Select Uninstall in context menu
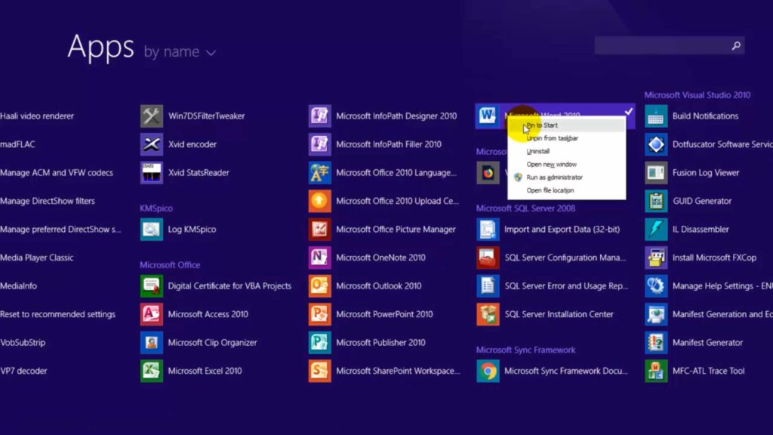The image size is (773, 435). click(x=567, y=151)
